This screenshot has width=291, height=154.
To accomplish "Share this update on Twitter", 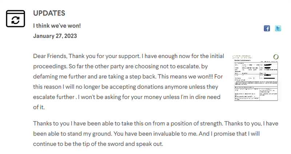I will click(x=278, y=28).
